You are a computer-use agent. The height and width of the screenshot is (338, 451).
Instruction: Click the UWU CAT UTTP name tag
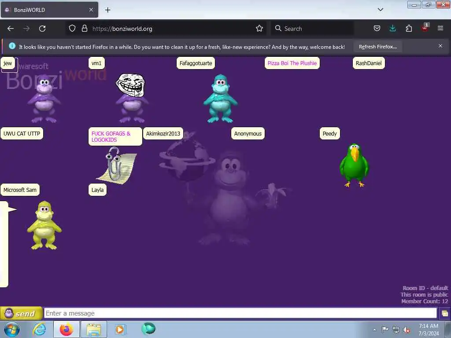coord(22,134)
